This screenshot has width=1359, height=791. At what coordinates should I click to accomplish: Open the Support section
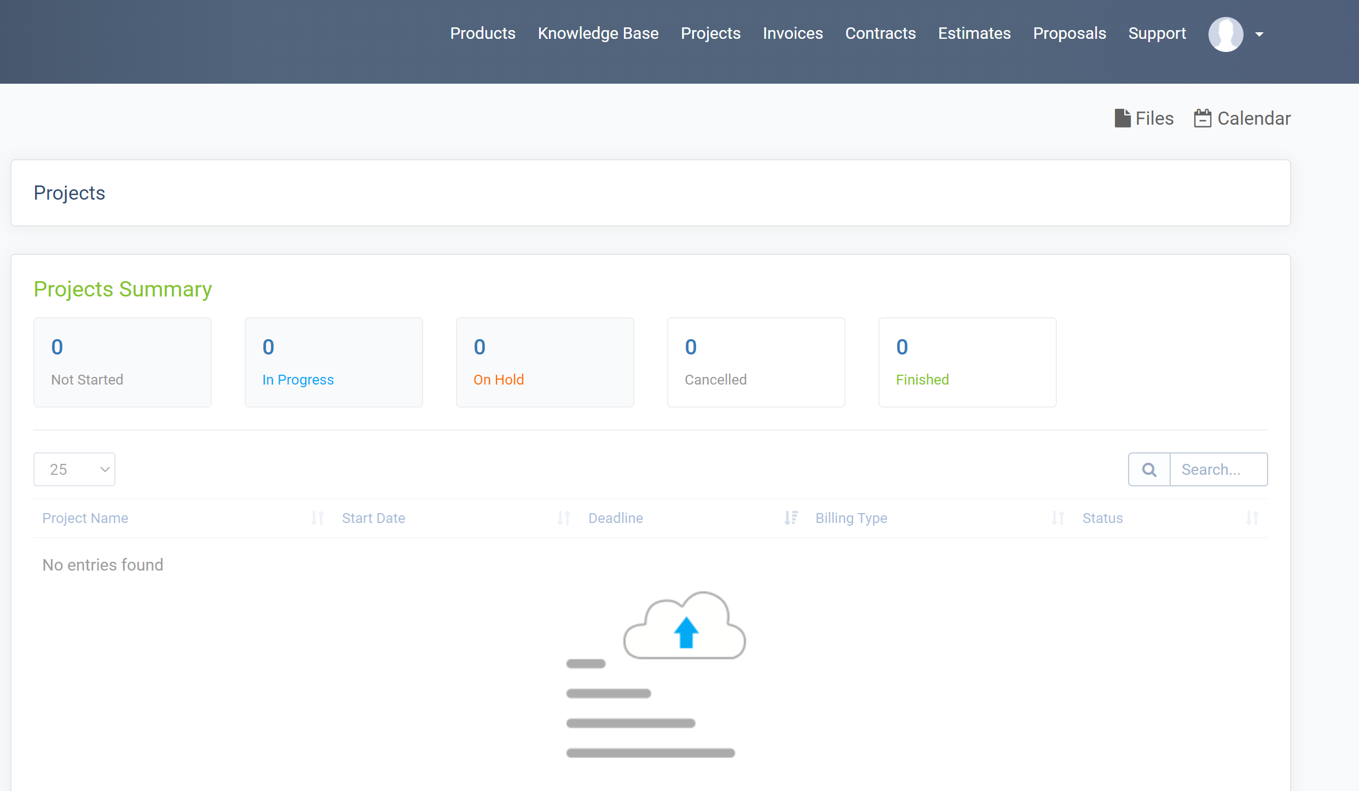pos(1157,33)
